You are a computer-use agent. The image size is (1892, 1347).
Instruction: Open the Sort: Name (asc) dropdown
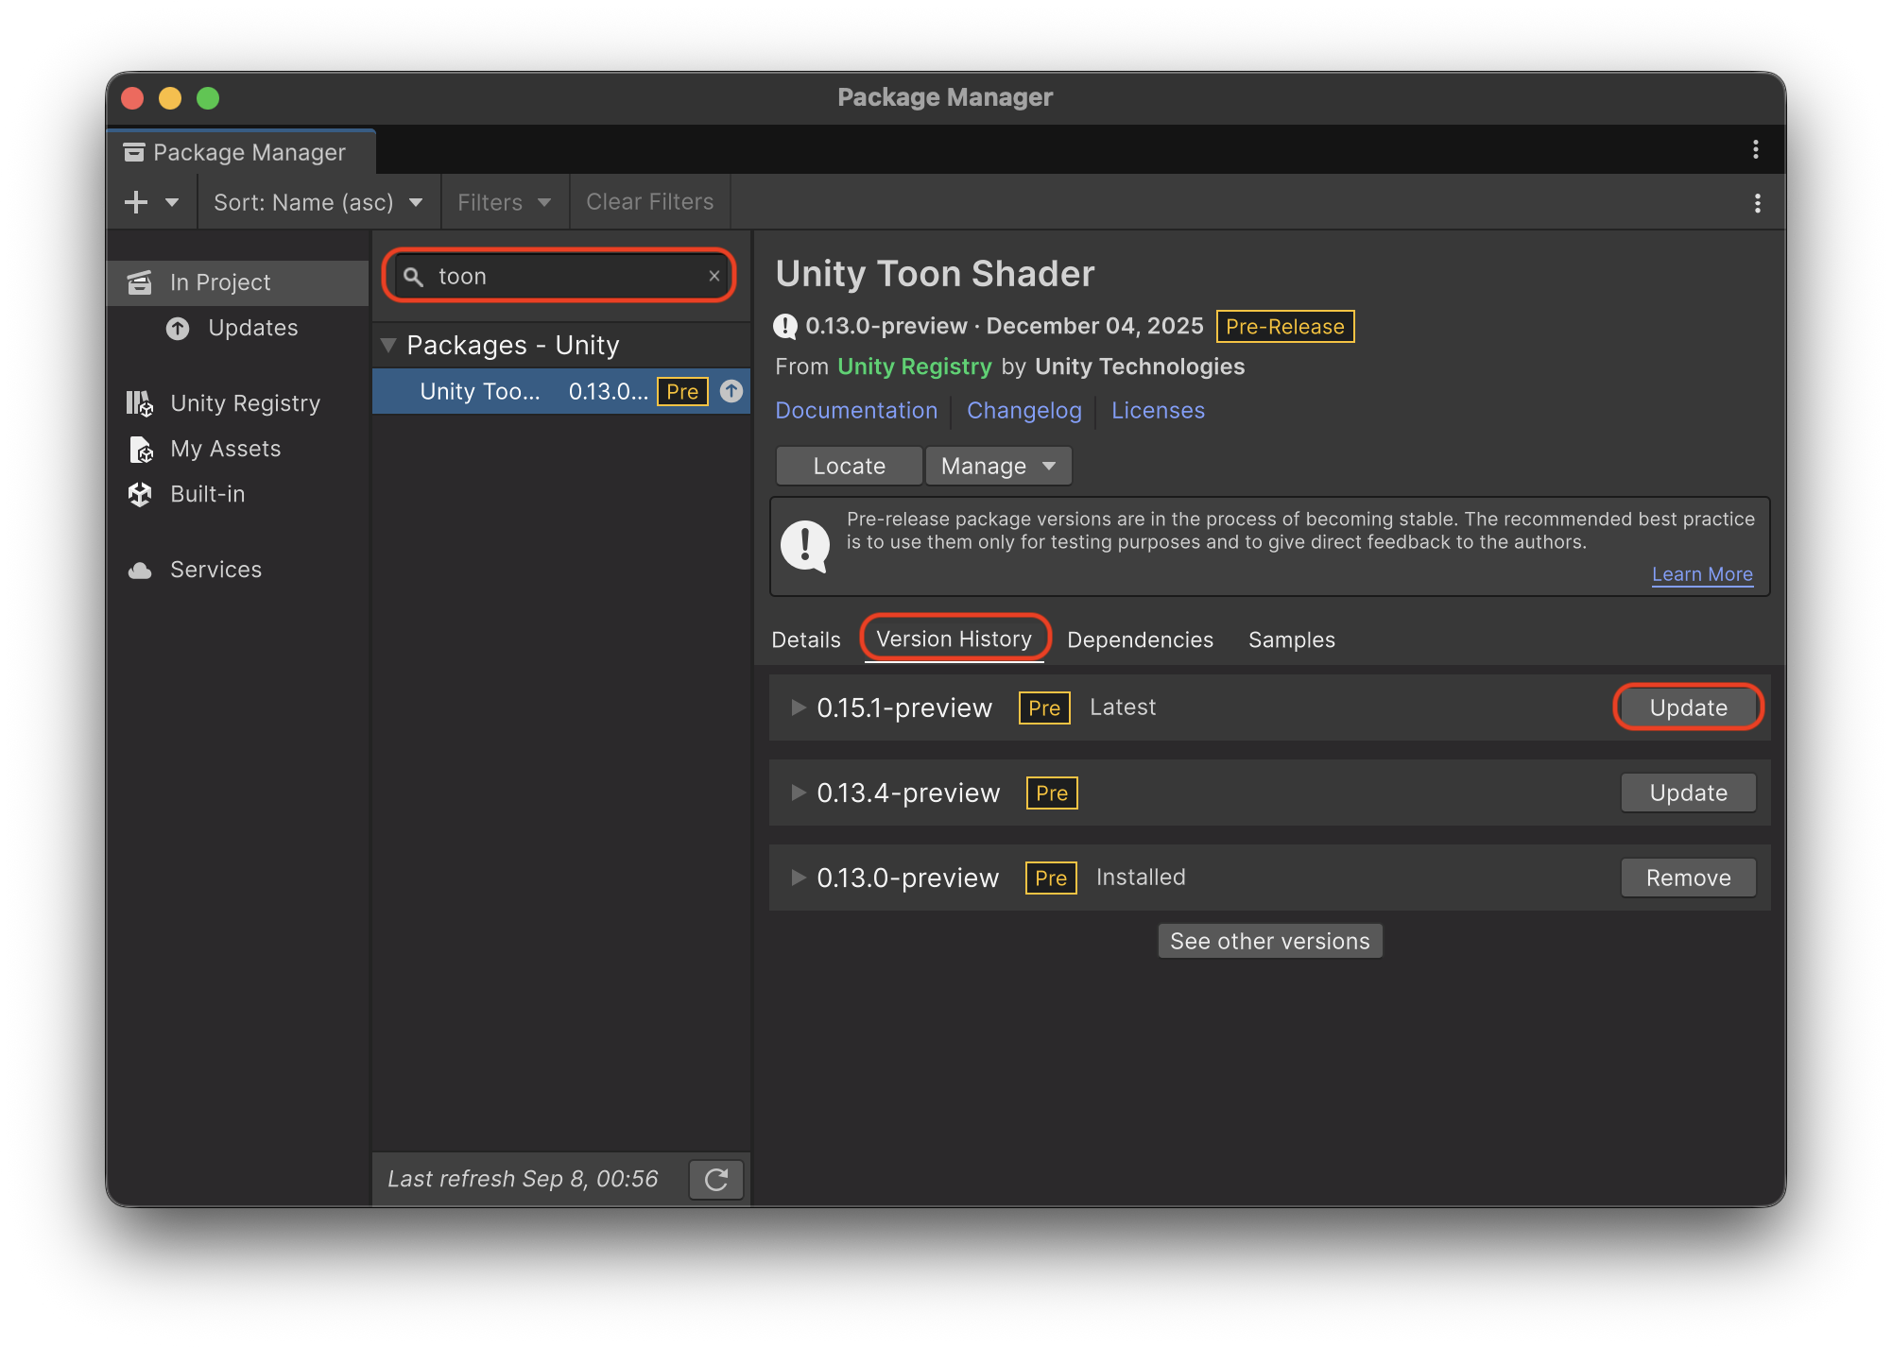[318, 202]
